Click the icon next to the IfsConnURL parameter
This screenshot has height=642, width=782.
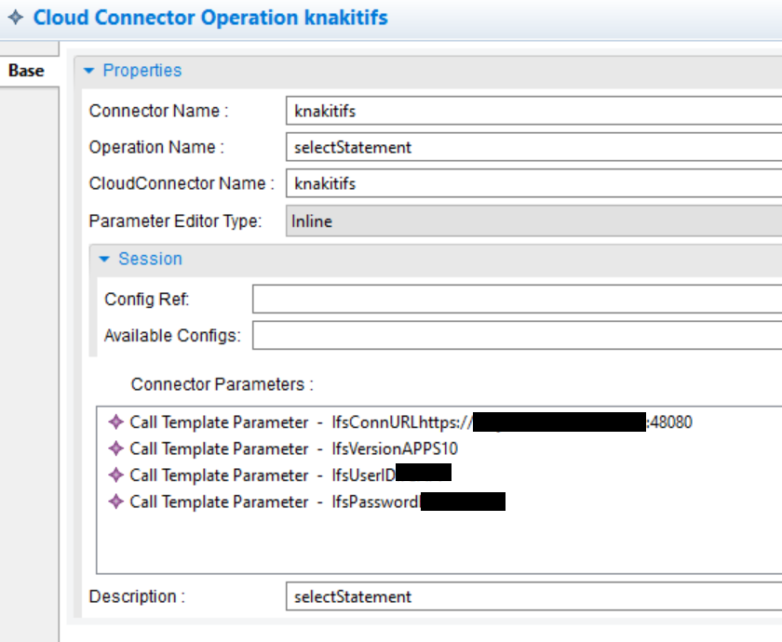point(115,422)
